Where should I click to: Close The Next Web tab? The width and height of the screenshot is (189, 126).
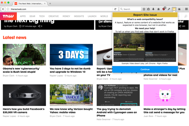45,4
